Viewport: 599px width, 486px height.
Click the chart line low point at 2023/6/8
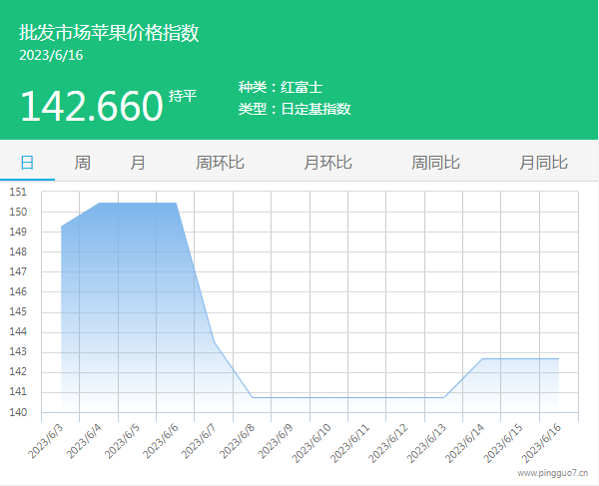click(x=252, y=397)
